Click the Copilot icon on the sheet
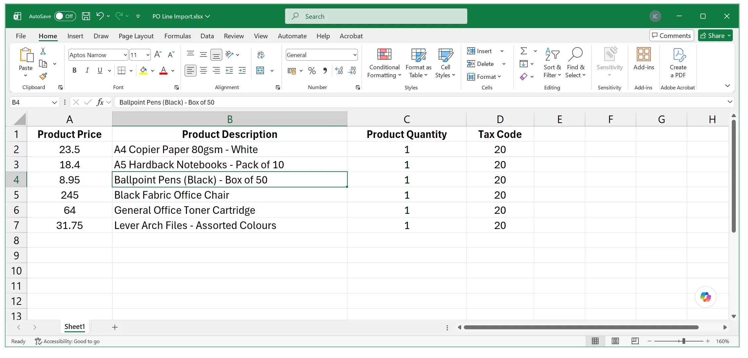This screenshot has height=358, width=748. [705, 297]
